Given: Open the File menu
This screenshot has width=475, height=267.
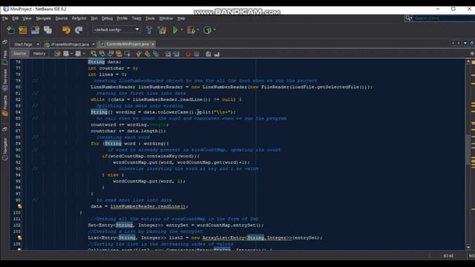Looking at the screenshot, I should point(5,19).
